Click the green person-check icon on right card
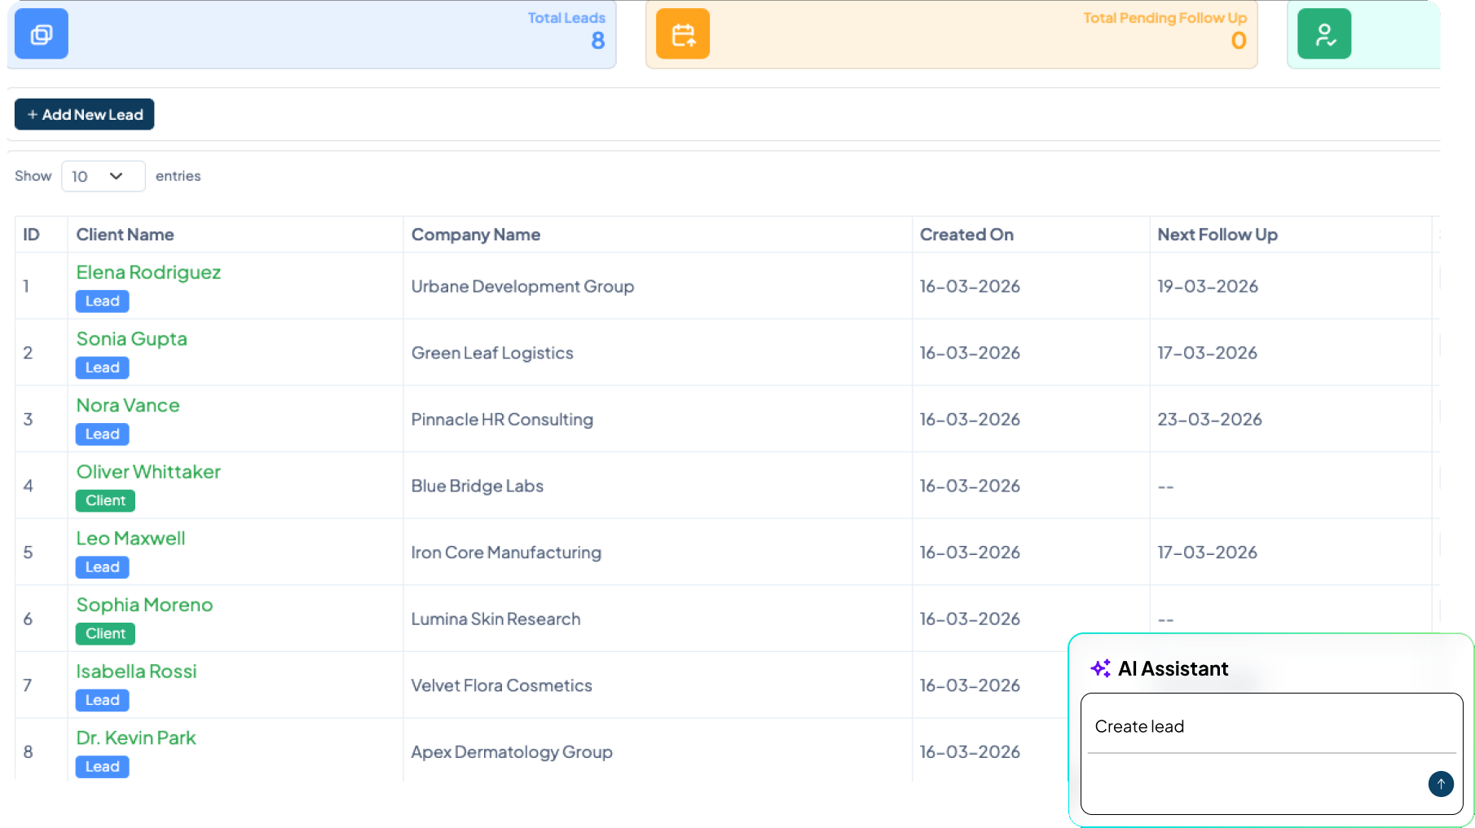The image size is (1475, 828). point(1323,33)
